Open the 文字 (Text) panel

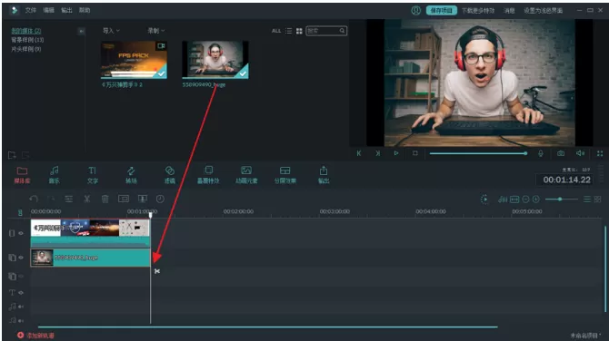point(93,175)
